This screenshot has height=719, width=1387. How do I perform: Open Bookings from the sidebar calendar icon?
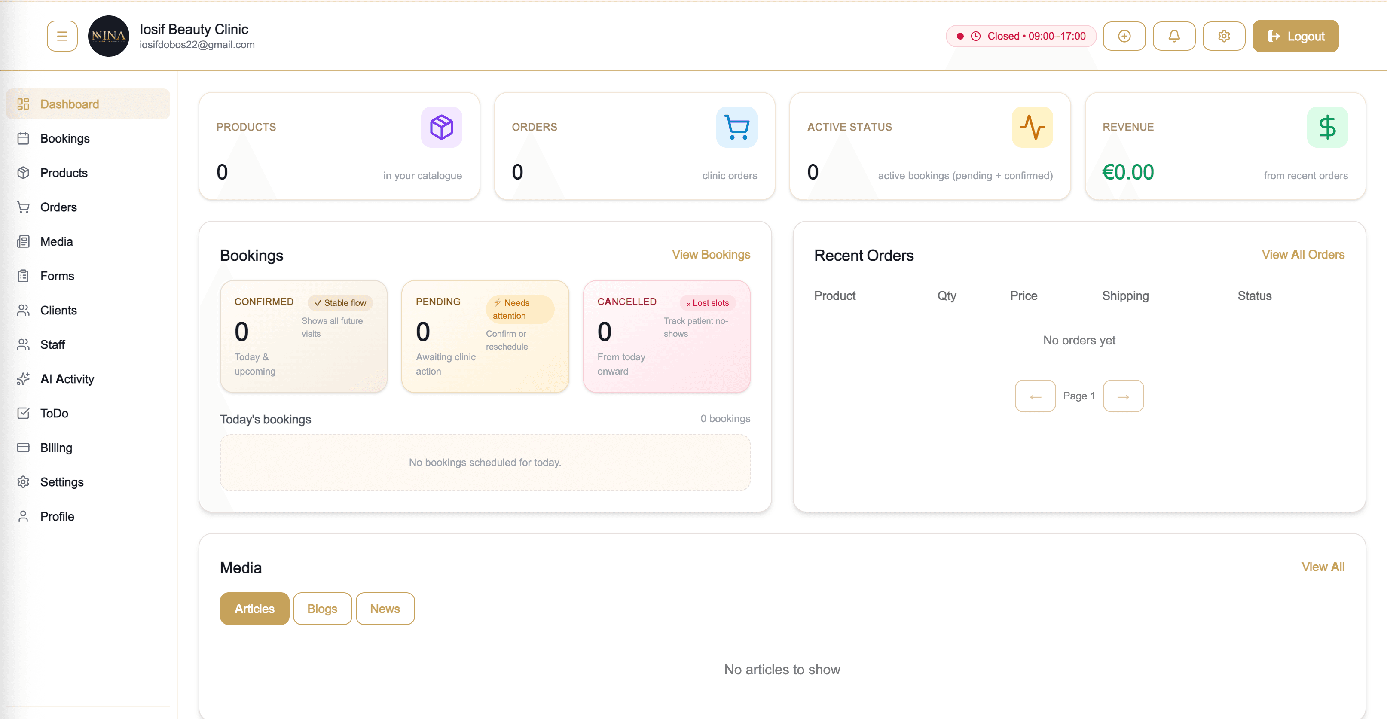(24, 138)
